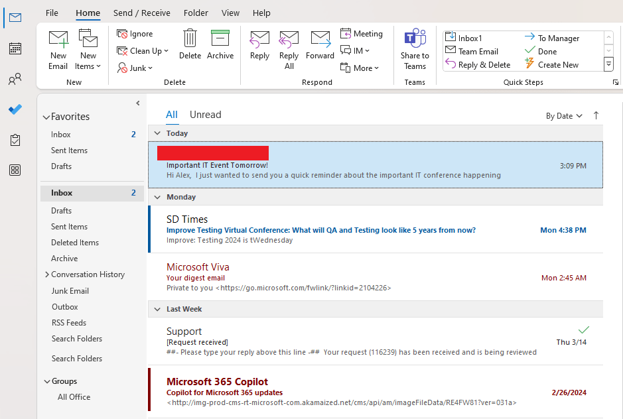
Task: Open the Calendar view in sidebar
Action: [x=15, y=48]
